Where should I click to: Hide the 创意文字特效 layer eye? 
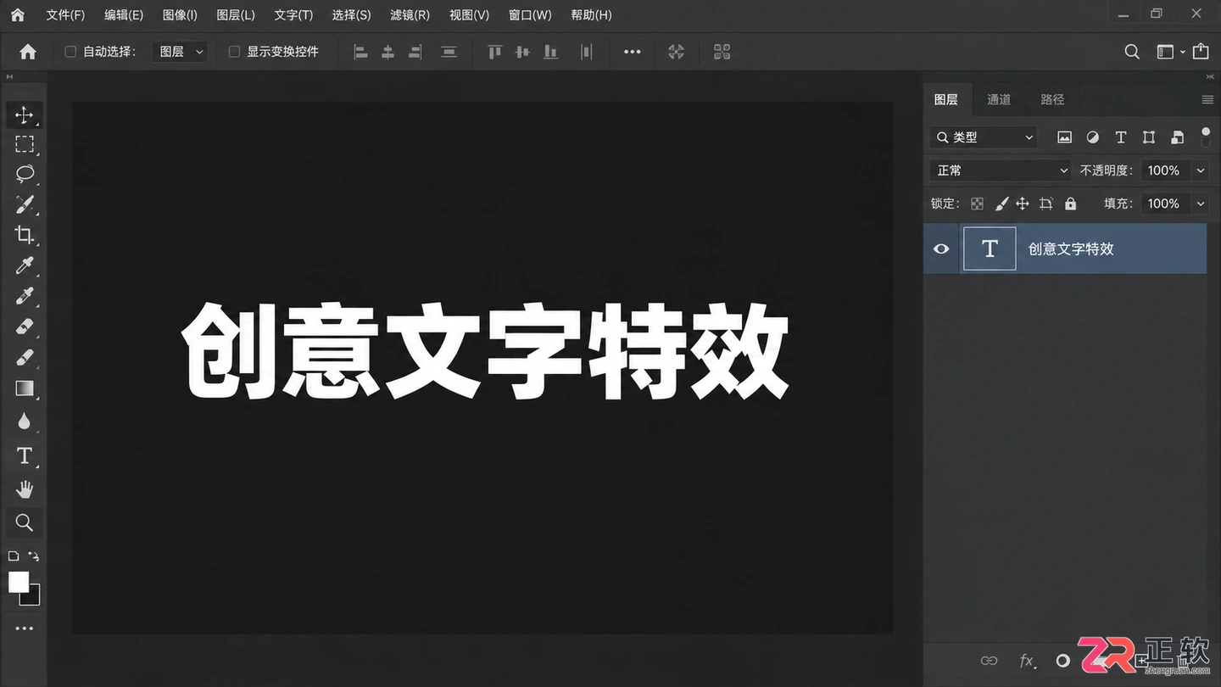coord(941,249)
